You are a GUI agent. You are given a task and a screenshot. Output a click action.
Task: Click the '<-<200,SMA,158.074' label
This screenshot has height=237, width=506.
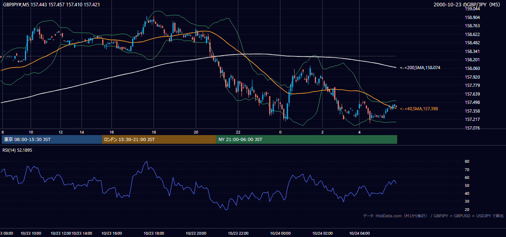click(x=420, y=68)
